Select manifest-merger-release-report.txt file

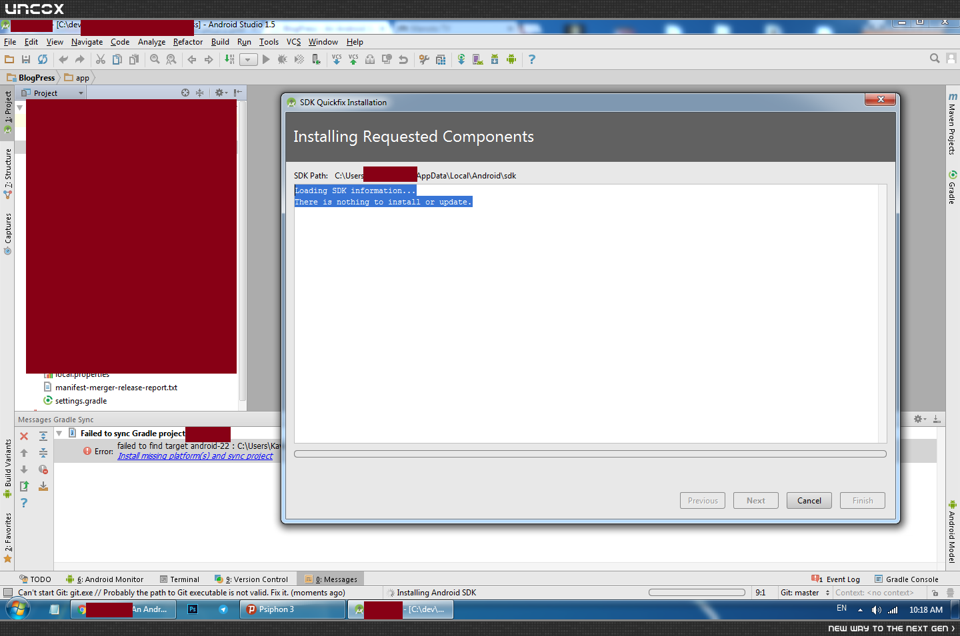116,388
